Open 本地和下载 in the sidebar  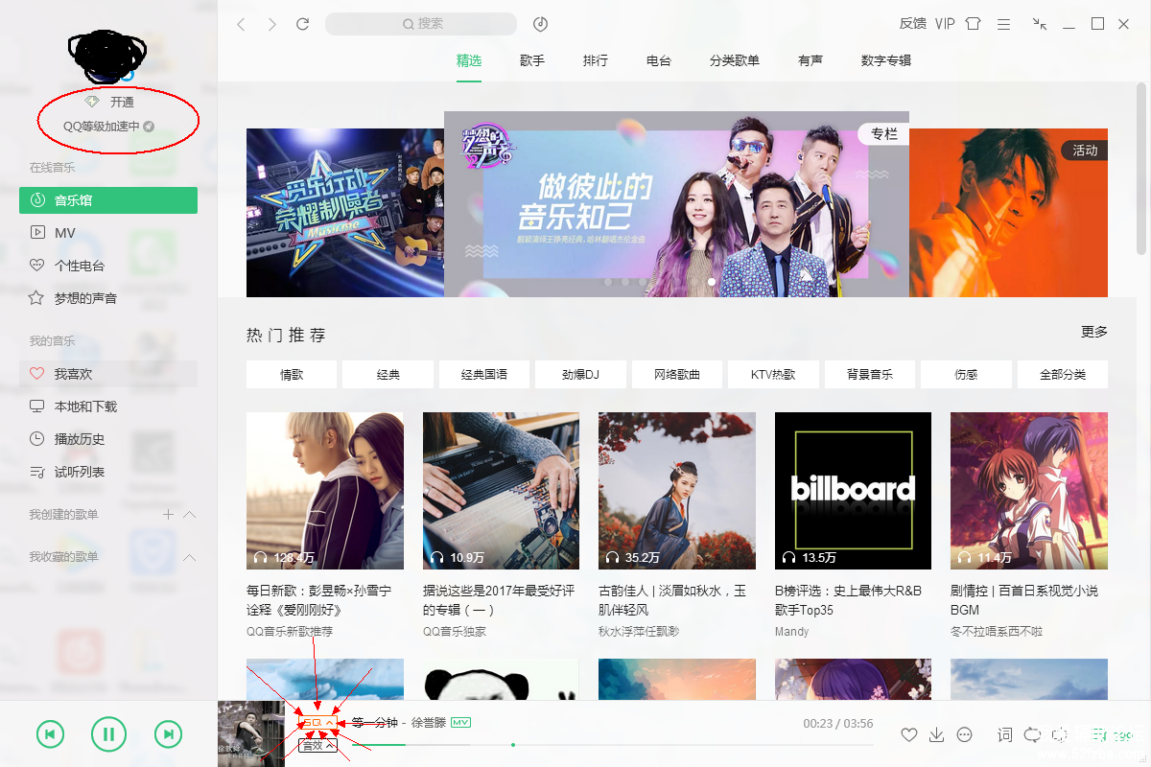point(108,407)
